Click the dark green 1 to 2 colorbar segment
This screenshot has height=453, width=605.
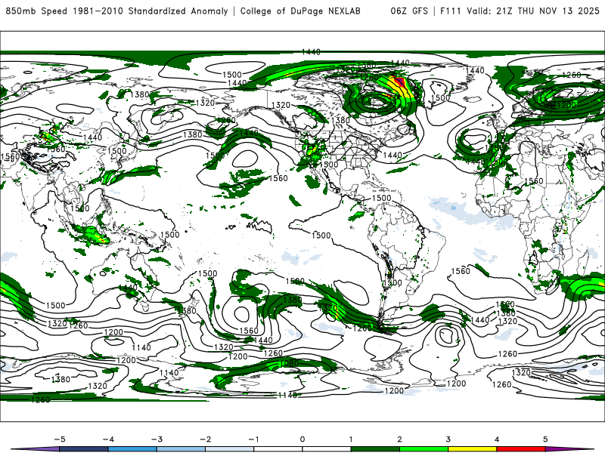(375, 449)
